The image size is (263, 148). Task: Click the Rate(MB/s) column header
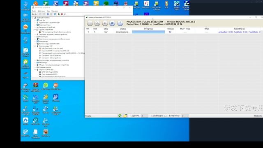tap(239, 29)
